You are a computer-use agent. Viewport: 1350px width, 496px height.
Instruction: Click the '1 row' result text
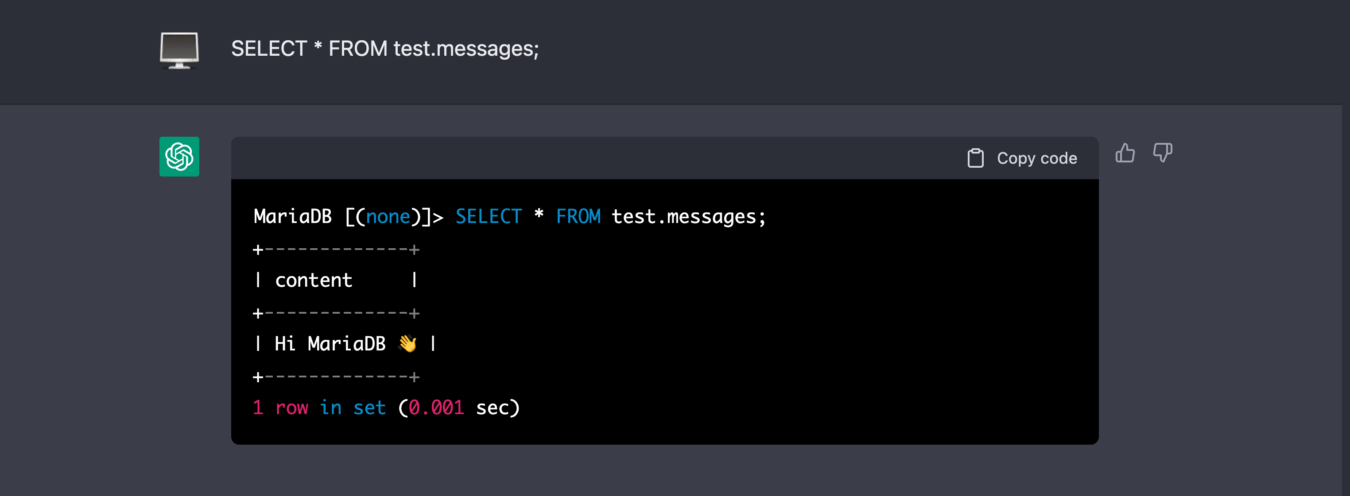click(280, 408)
